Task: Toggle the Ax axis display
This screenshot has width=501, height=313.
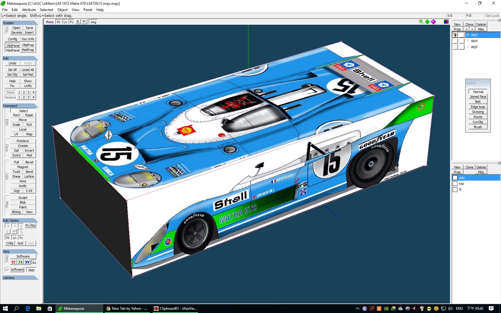Action: 34,262
